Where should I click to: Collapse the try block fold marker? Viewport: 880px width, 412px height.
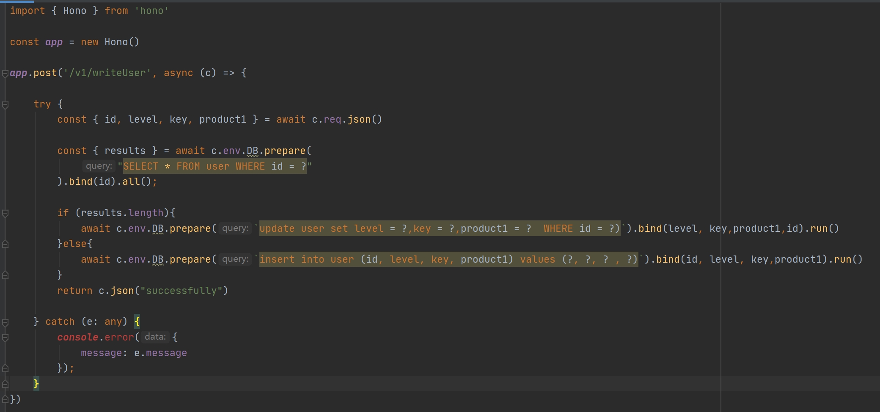pyautogui.click(x=5, y=104)
